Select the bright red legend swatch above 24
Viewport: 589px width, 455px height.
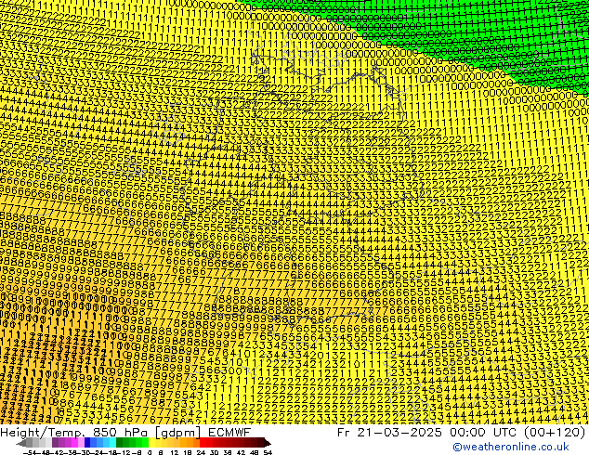coord(203,442)
